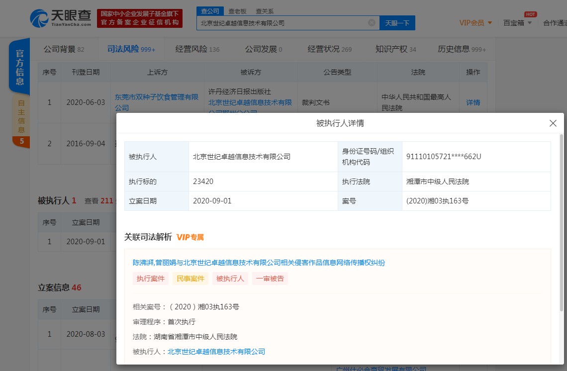The image size is (567, 371).
Task: Open the 知识产权 tab
Action: [x=395, y=49]
